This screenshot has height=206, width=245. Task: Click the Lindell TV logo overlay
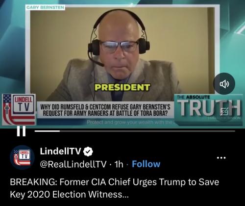tap(19, 109)
